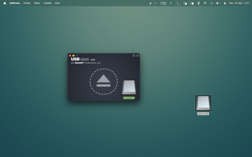Click the date and time Mar. 24 sept.
Screen dimensions: 252x157
[x=239, y=3]
